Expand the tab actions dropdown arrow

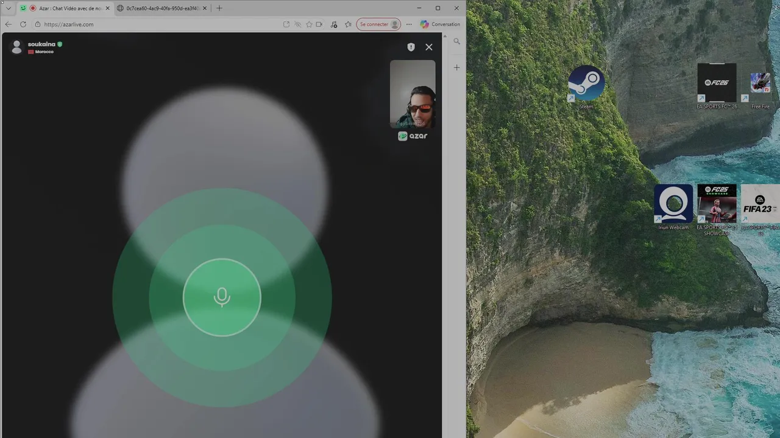click(8, 8)
